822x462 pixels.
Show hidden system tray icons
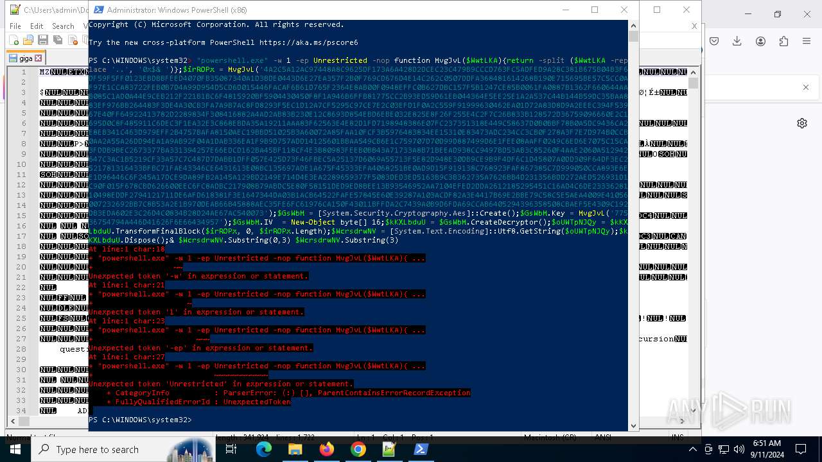click(693, 449)
